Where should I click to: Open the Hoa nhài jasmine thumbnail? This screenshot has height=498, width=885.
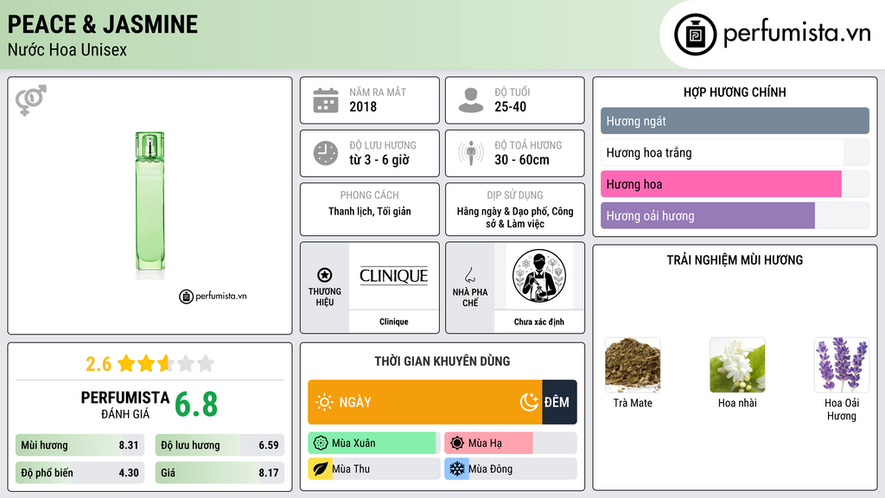tap(737, 365)
